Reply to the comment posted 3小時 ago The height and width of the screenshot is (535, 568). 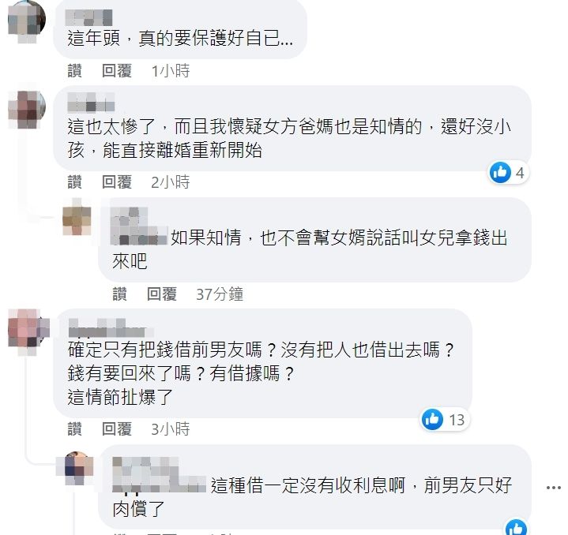[117, 429]
